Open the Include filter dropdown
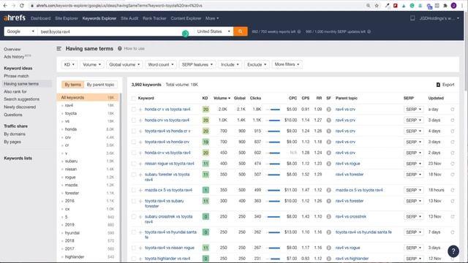 coord(230,64)
